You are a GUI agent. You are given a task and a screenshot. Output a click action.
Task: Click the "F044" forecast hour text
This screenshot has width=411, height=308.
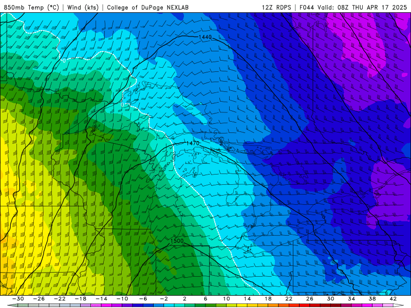(x=307, y=8)
